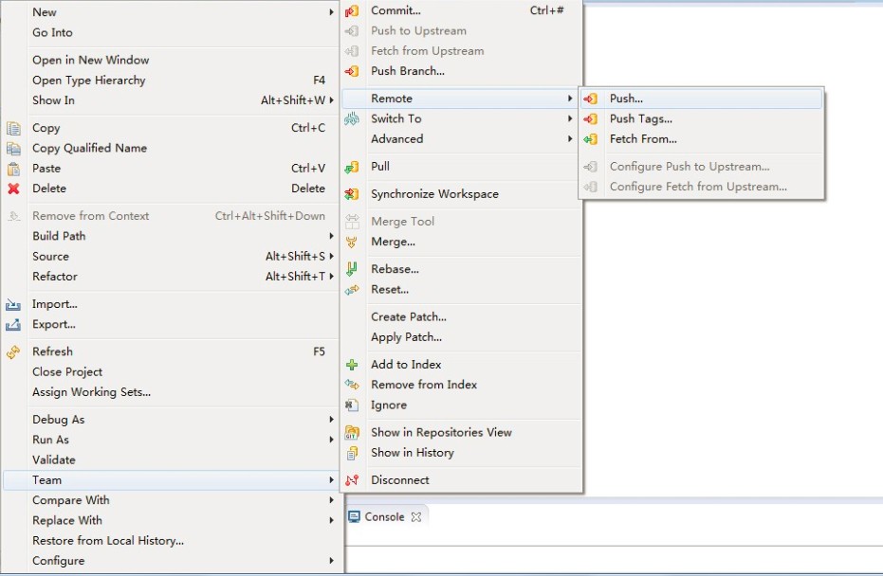
Task: Expand the Show In submenu arrow
Action: coord(331,100)
